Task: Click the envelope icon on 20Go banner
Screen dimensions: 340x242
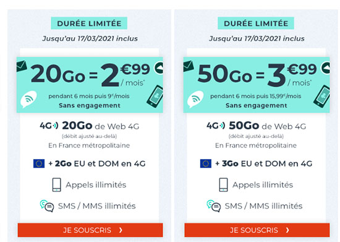Action: click(x=22, y=66)
